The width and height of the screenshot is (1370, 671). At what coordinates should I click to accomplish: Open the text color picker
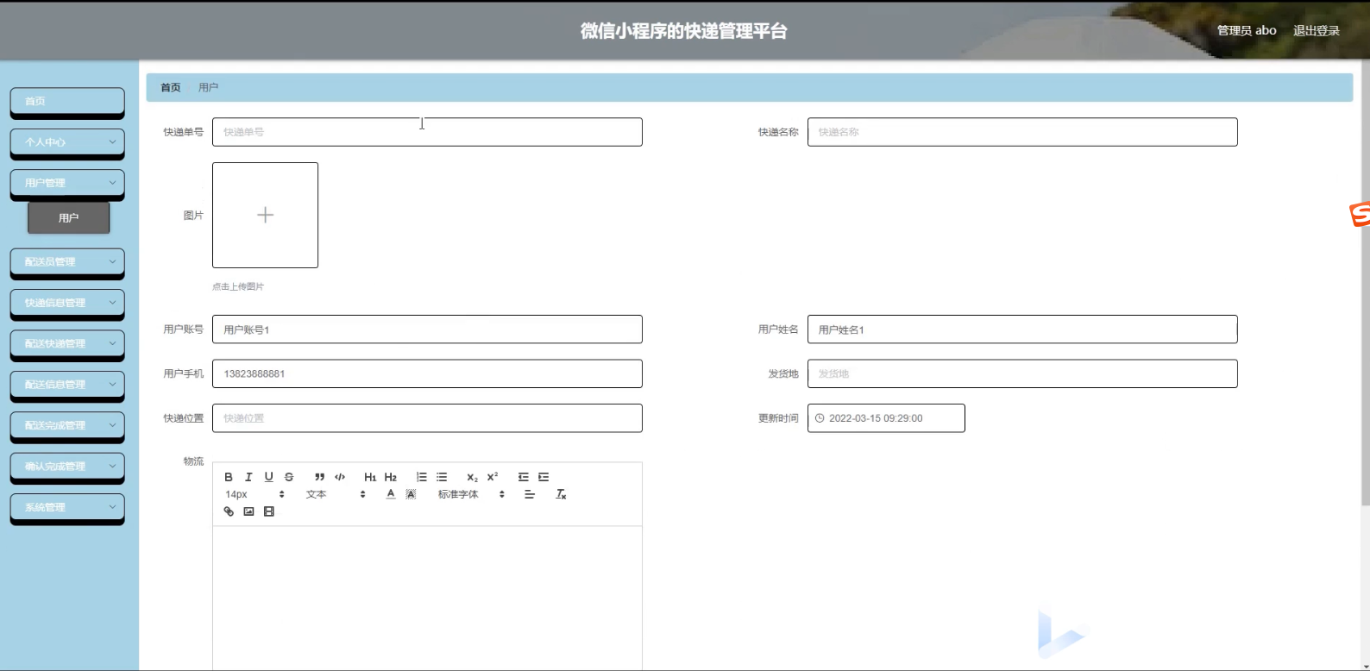391,494
